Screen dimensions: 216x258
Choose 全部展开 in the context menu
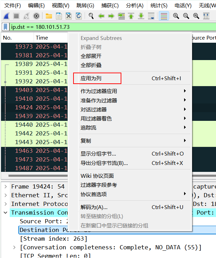click(x=135, y=56)
